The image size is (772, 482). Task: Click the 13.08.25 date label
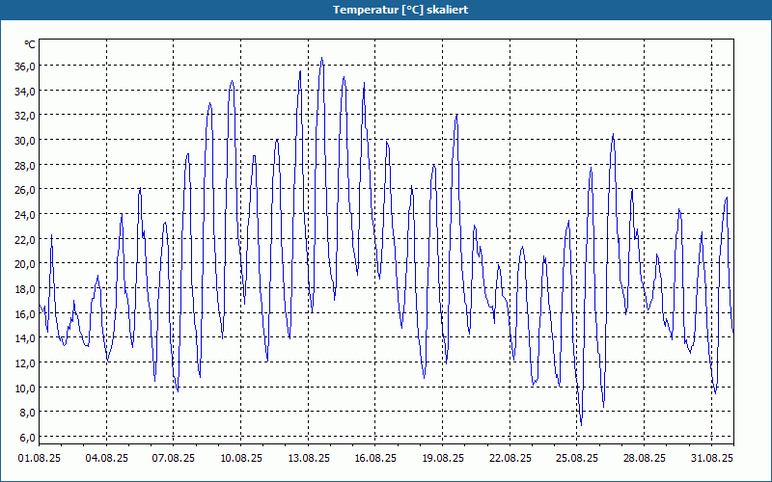point(308,458)
